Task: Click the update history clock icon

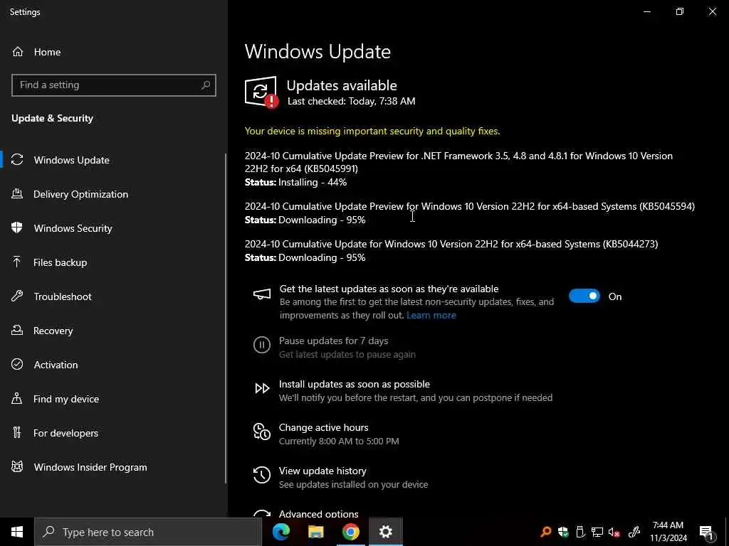Action: pos(262,475)
